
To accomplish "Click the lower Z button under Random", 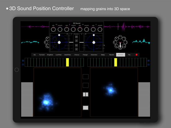I will point(77,49).
